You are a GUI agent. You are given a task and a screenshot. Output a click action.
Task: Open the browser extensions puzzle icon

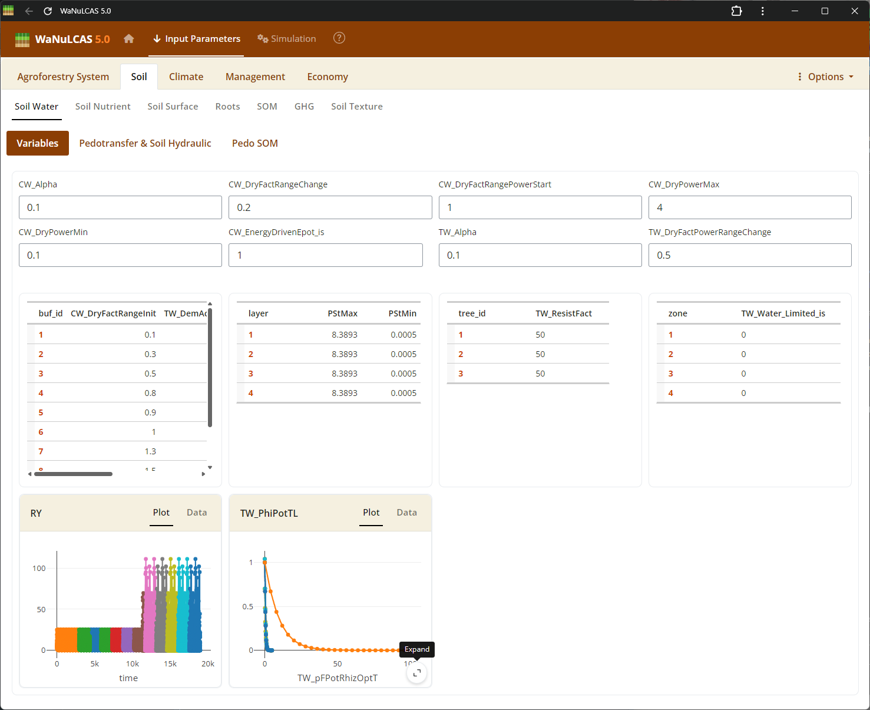(x=736, y=11)
